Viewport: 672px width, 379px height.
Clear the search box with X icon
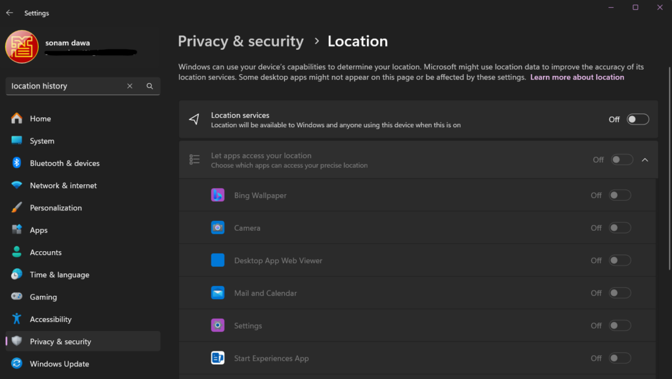click(130, 86)
